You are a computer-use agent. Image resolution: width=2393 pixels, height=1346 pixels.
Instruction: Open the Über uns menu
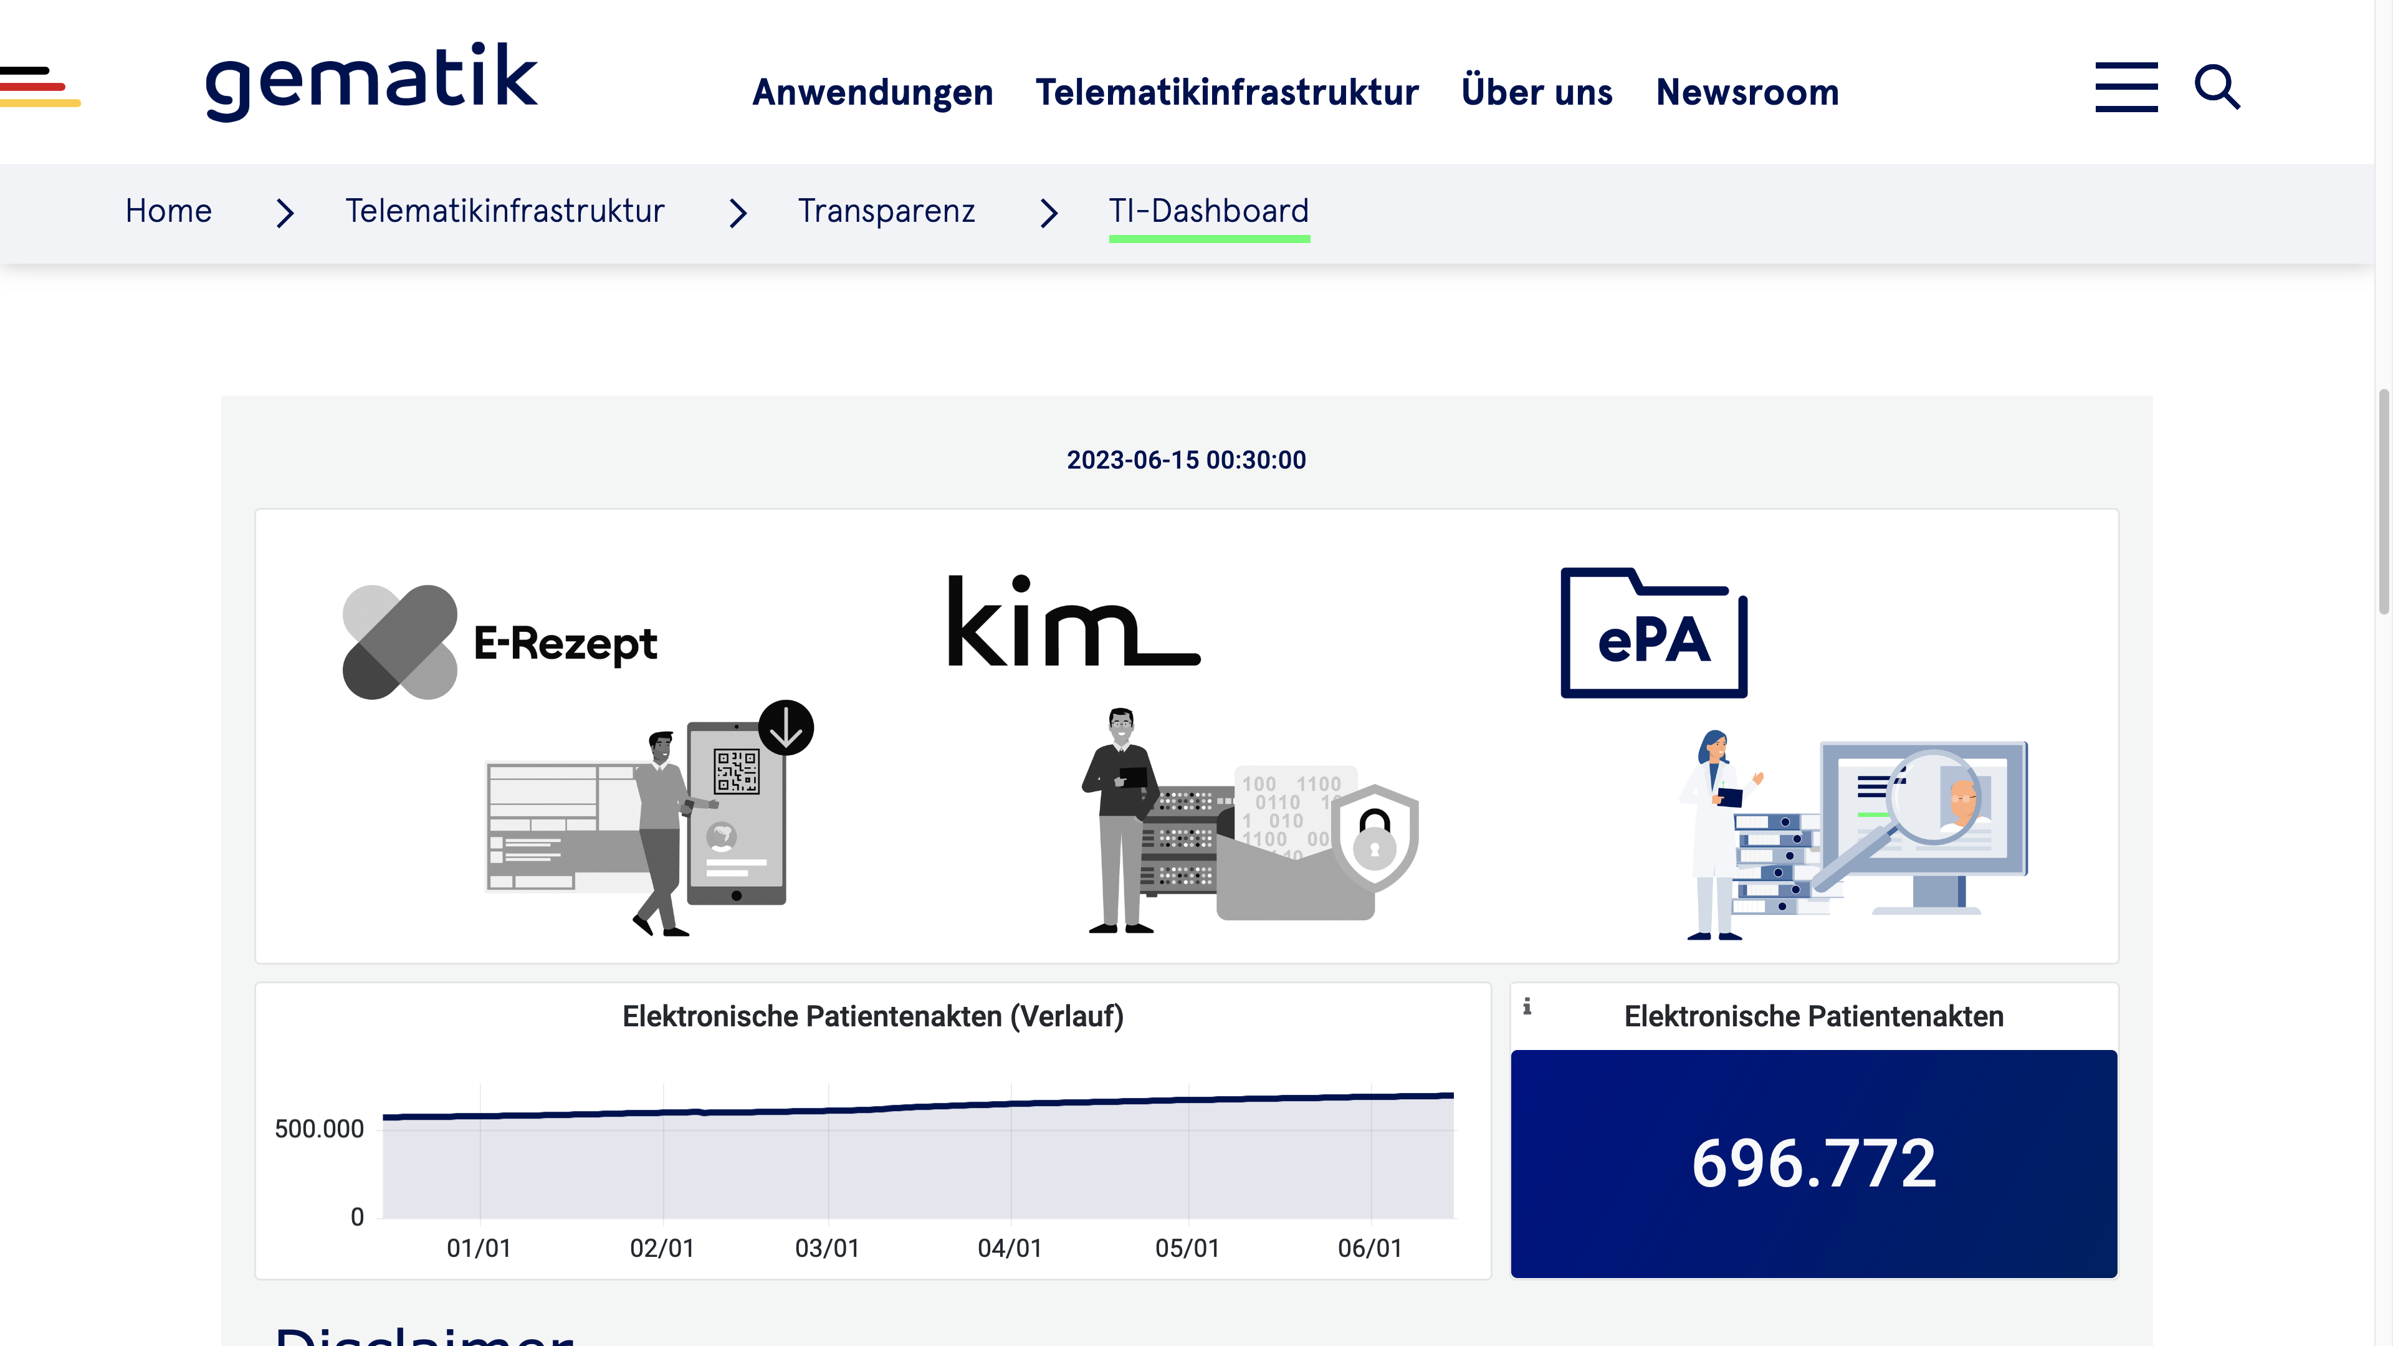pyautogui.click(x=1537, y=92)
